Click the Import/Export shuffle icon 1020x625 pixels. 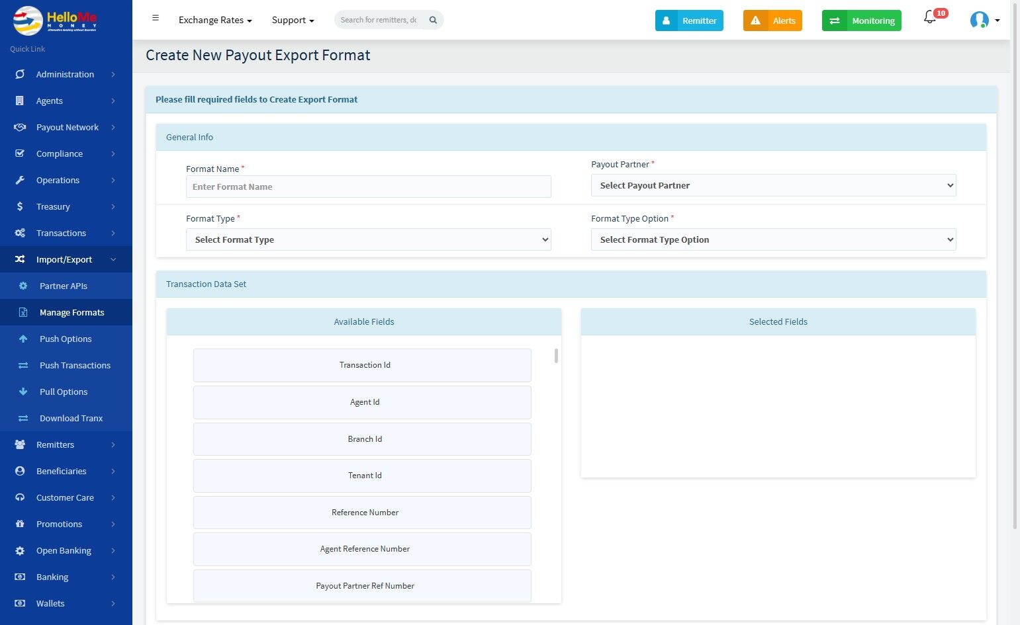coord(20,259)
